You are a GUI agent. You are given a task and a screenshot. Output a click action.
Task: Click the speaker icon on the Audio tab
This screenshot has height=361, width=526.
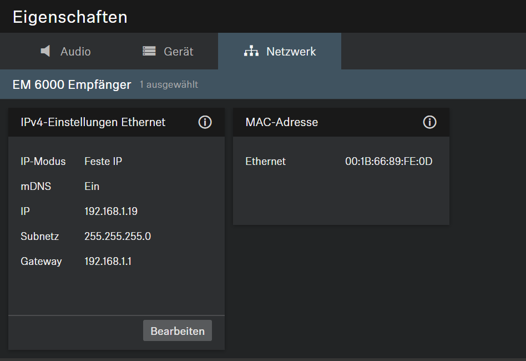pos(45,52)
